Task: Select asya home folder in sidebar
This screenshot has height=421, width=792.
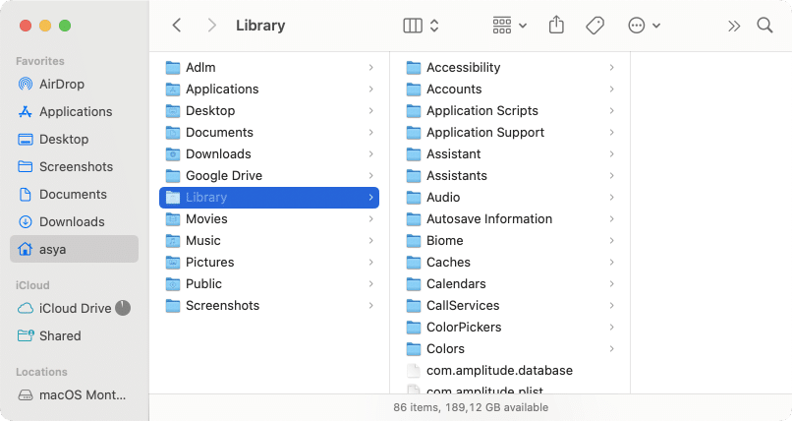Action: (74, 249)
